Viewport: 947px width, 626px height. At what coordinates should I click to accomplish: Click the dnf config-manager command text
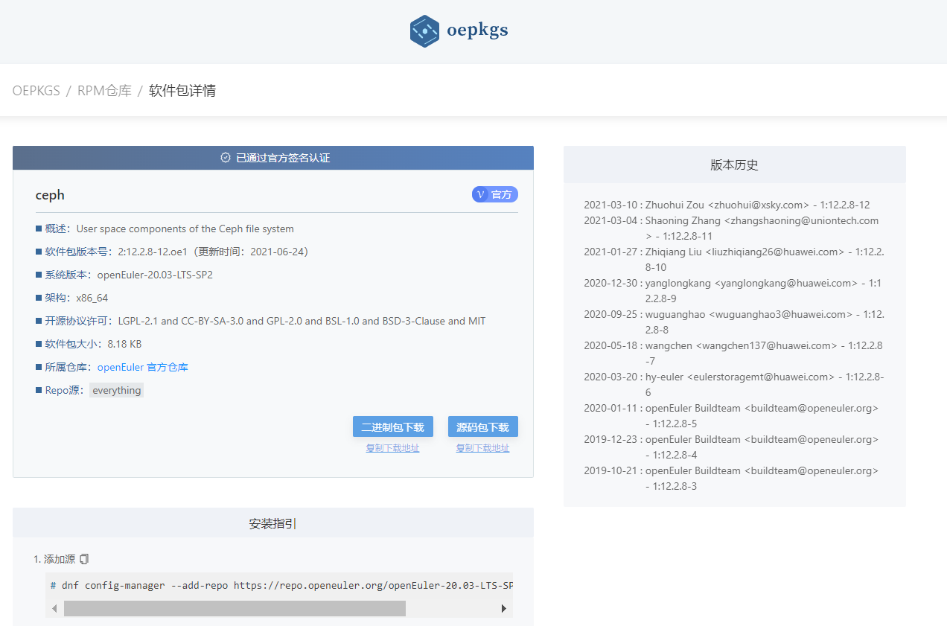coord(281,585)
